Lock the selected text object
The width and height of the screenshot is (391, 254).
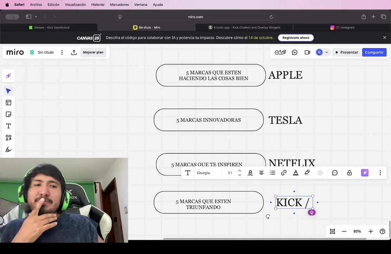coord(349,173)
